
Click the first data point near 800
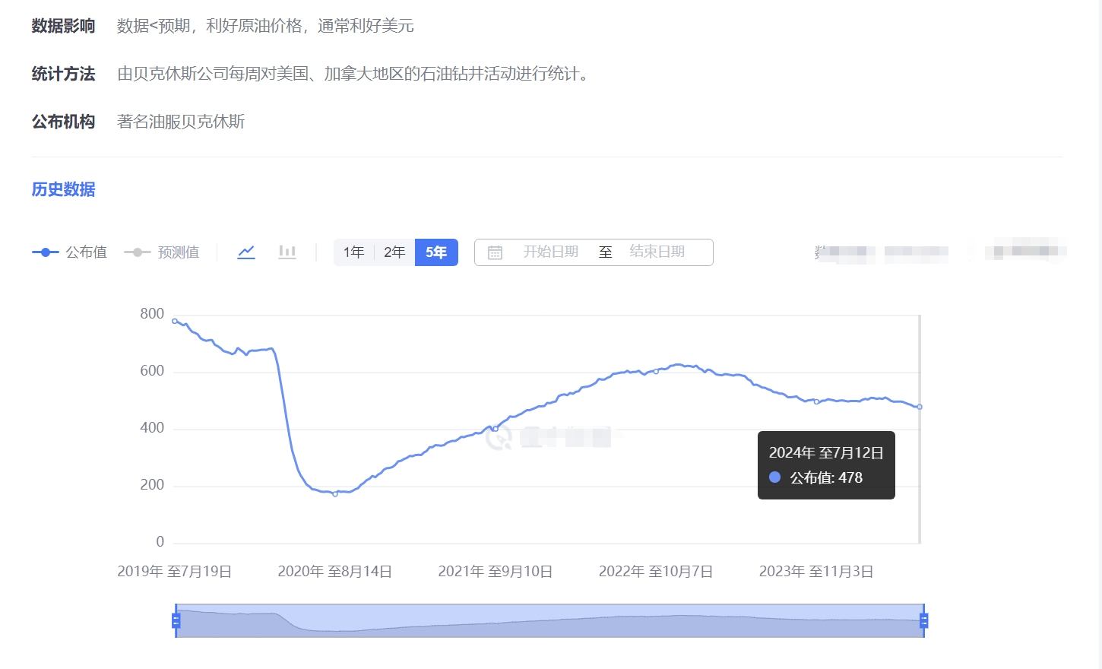tap(175, 321)
